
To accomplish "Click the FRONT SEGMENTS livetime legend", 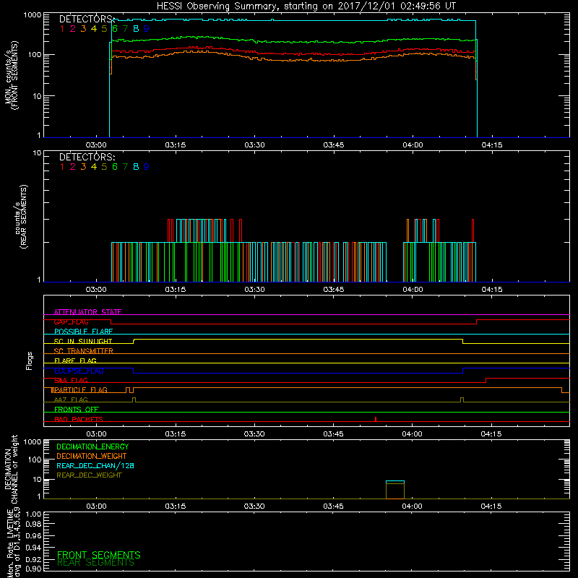I will [x=99, y=555].
